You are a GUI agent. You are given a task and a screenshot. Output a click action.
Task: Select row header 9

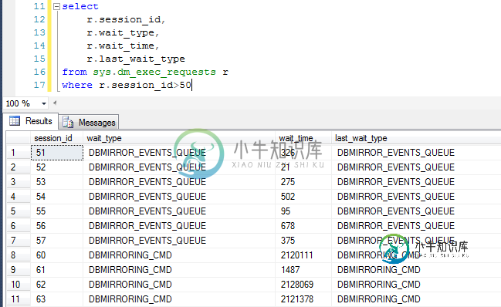[19, 270]
